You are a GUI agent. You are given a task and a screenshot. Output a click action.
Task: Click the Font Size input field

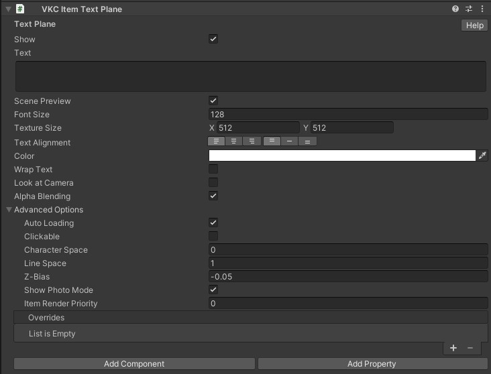point(348,115)
